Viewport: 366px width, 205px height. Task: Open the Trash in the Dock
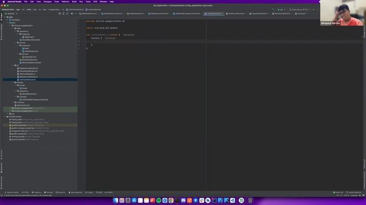click(x=250, y=200)
